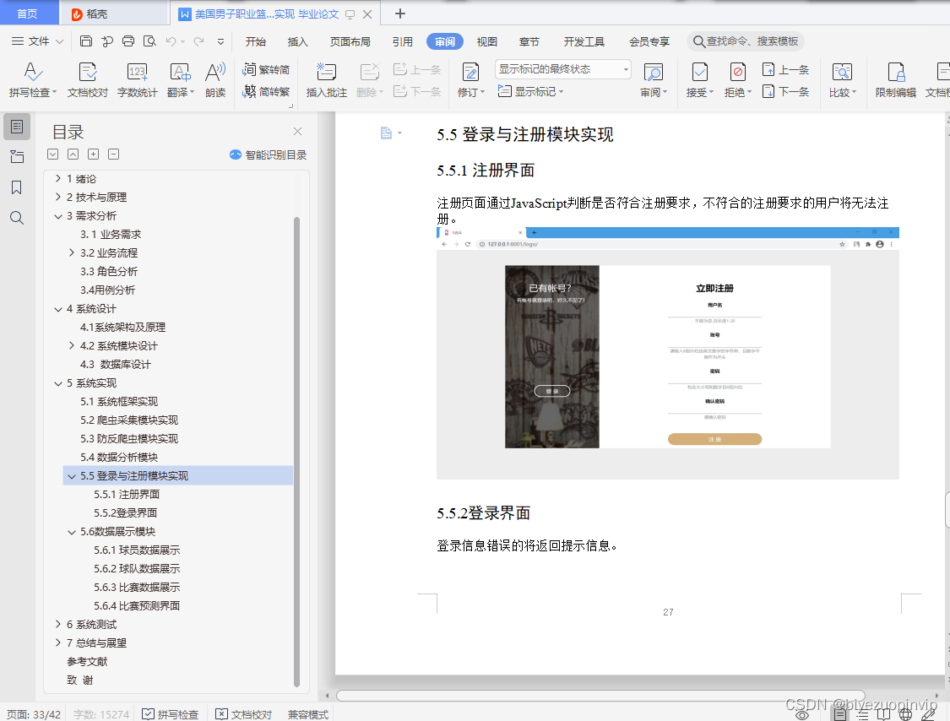This screenshot has height=721, width=950.
Task: Click the command search box 查找命令
Action: pyautogui.click(x=746, y=41)
